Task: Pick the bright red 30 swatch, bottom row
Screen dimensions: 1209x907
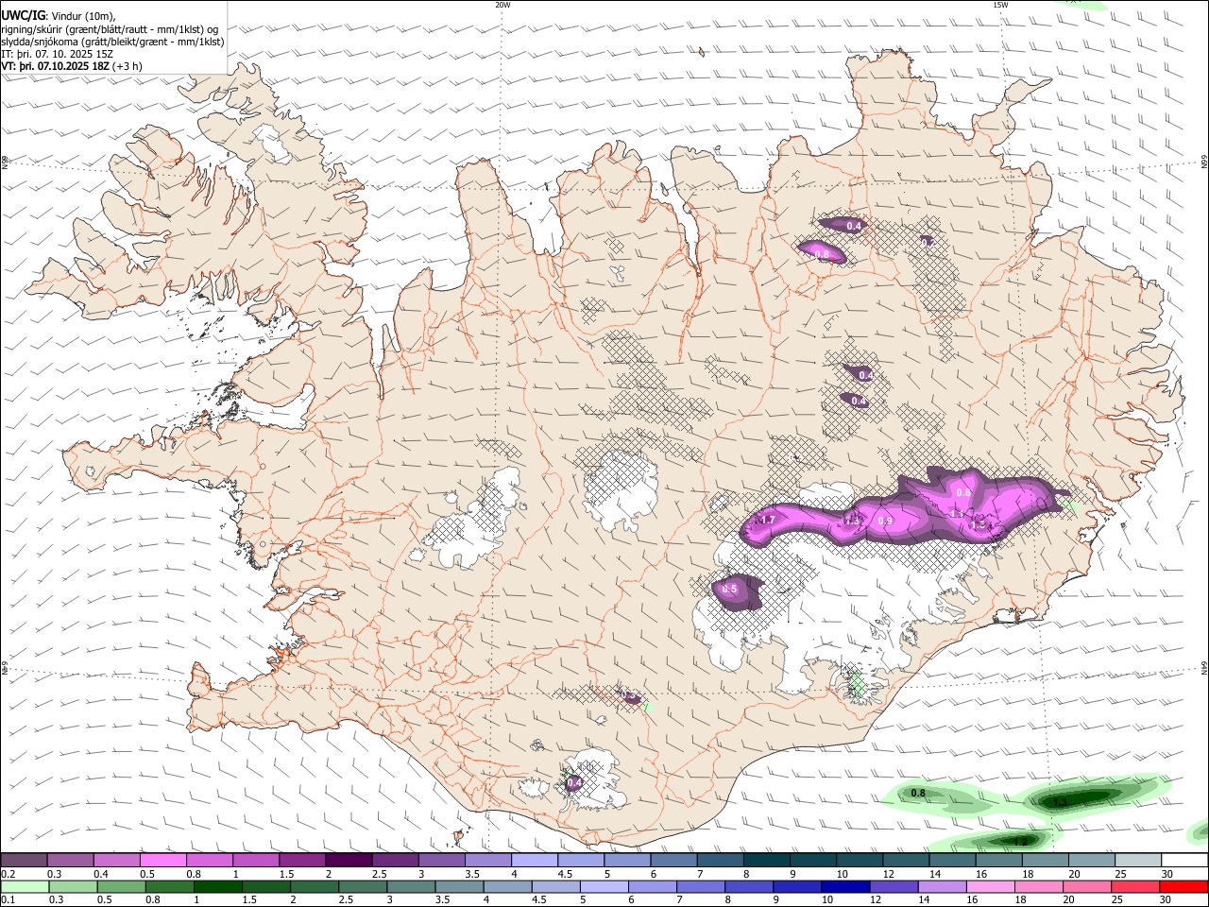Action: 1183,887
